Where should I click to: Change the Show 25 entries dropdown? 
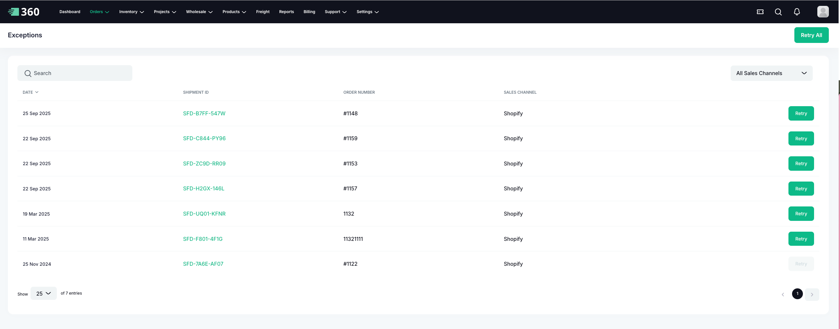click(x=43, y=294)
